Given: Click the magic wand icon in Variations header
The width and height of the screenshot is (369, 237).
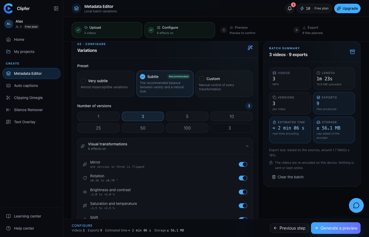Looking at the screenshot, I should click(x=250, y=47).
